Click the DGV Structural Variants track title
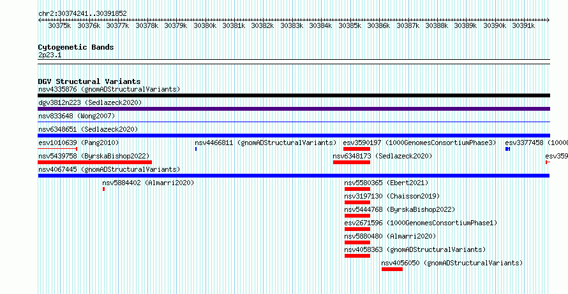 tap(89, 81)
